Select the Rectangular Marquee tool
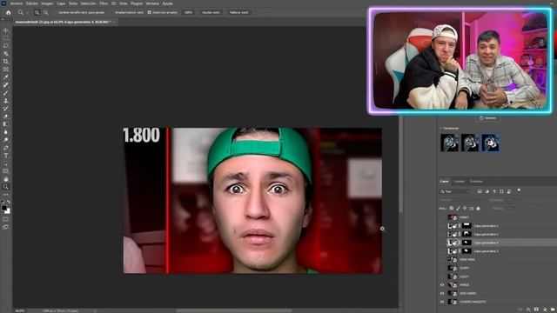 [x=6, y=38]
